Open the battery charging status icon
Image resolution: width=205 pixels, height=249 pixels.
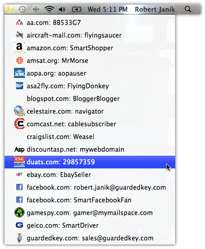[x=77, y=10]
